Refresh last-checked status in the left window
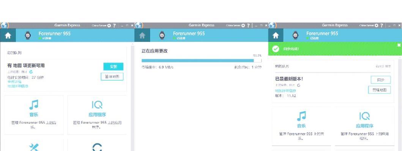The image size is (402, 151). coord(31,72)
